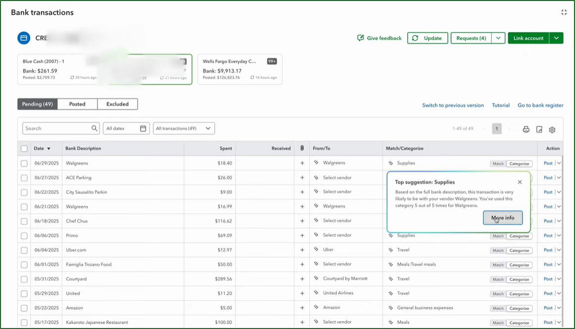
Task: Click the sparkle icon beside Uber vendor
Action: click(x=316, y=249)
